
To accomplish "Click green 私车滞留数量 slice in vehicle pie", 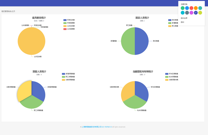I will click(x=135, y=103).
